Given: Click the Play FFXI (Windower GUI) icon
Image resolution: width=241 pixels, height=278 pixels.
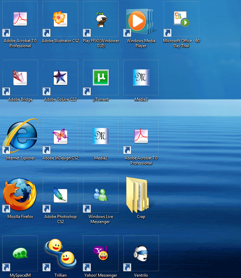Looking at the screenshot, I should (101, 19).
